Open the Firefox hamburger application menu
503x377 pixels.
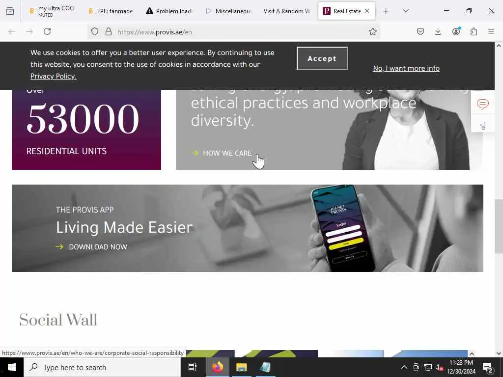(x=491, y=31)
